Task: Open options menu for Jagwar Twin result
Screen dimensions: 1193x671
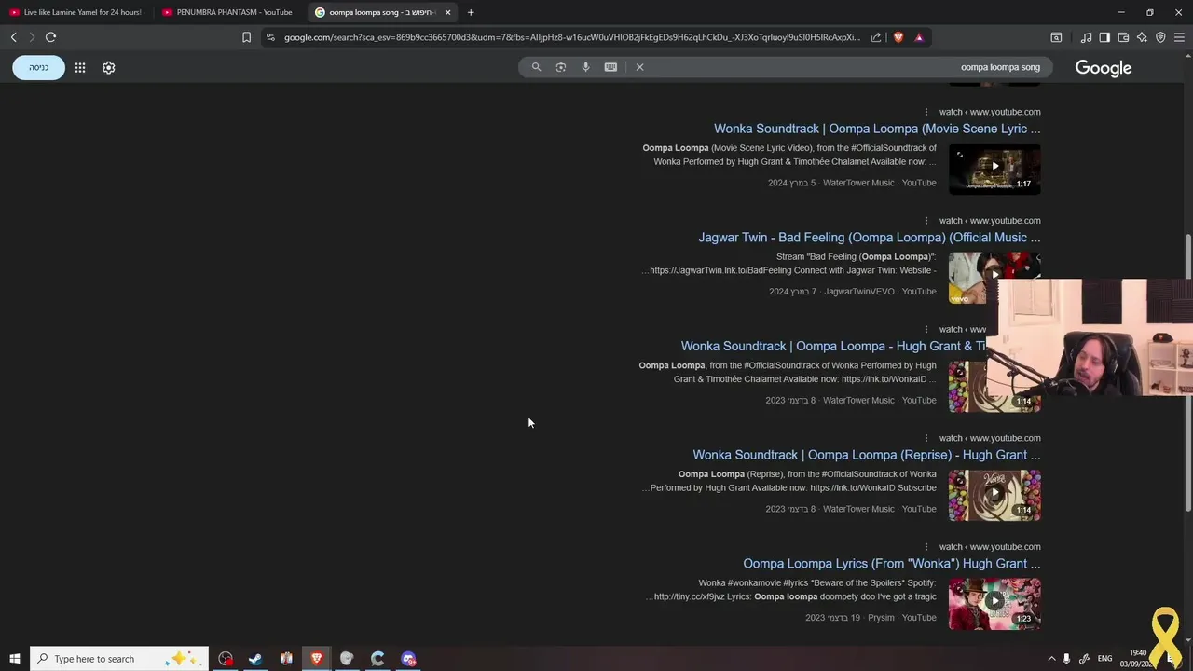Action: (x=926, y=221)
